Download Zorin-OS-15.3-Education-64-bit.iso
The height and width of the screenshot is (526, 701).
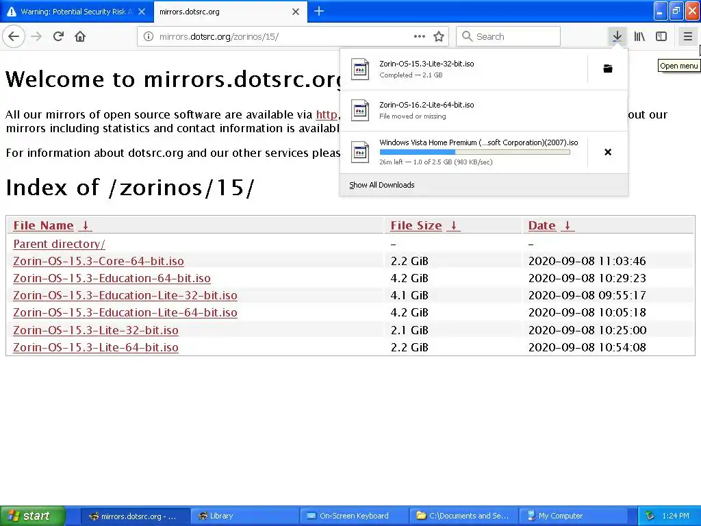click(x=112, y=278)
